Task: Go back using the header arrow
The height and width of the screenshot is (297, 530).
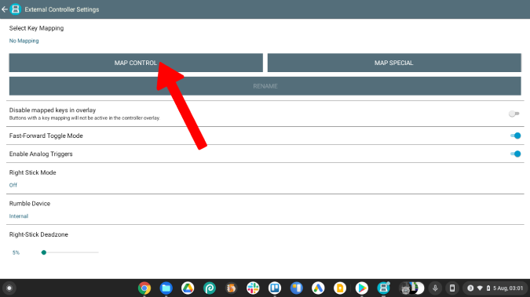Action: point(5,9)
